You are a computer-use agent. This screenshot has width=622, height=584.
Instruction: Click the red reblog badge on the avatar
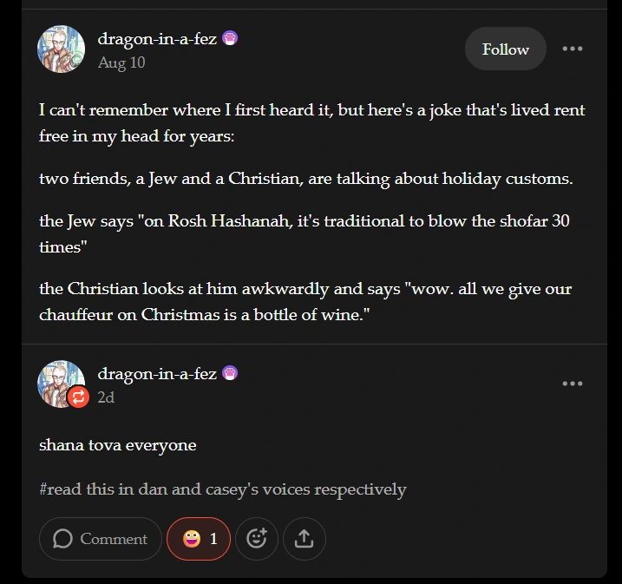coord(78,397)
